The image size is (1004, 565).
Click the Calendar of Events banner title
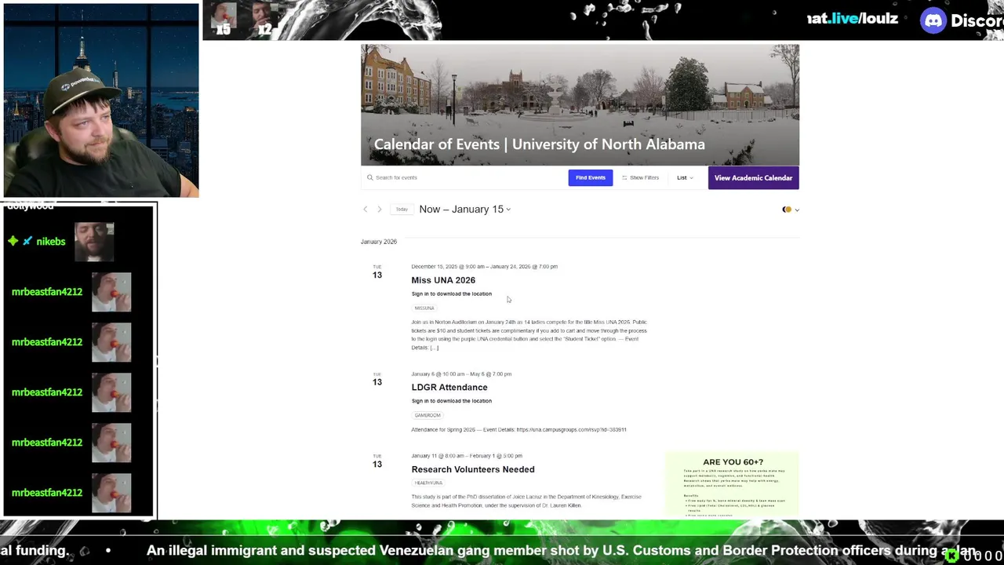pos(539,144)
